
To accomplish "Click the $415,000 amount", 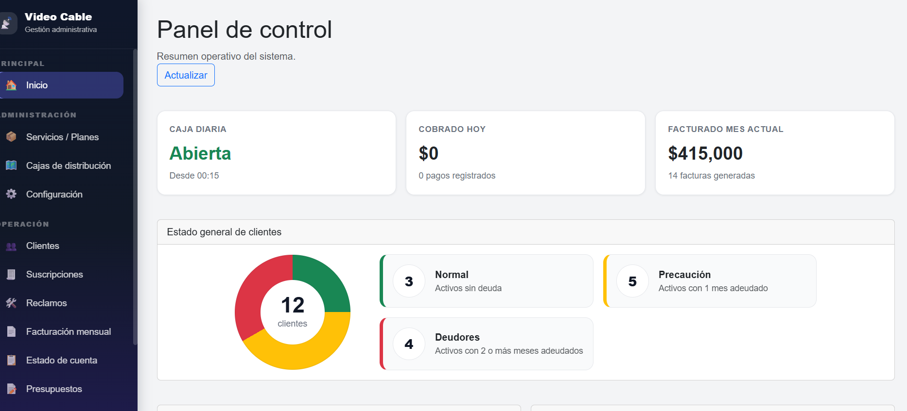I will pos(705,153).
